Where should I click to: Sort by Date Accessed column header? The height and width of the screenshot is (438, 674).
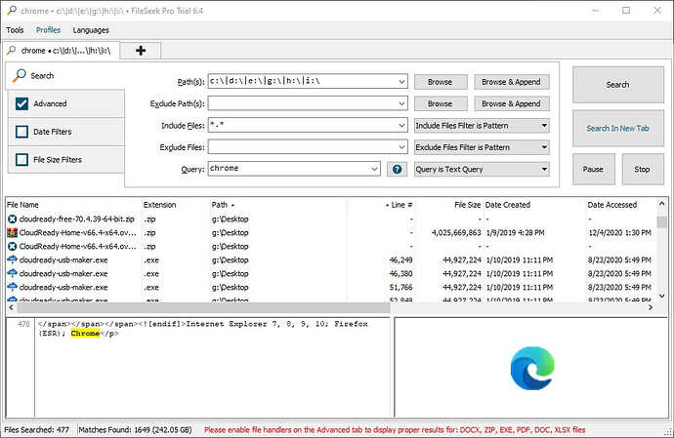pos(621,205)
